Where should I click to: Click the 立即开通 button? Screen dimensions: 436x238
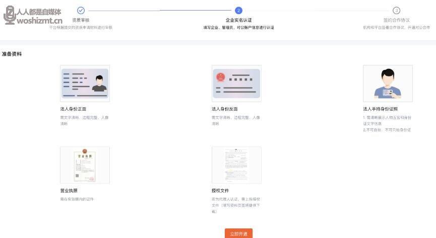[x=238, y=233]
